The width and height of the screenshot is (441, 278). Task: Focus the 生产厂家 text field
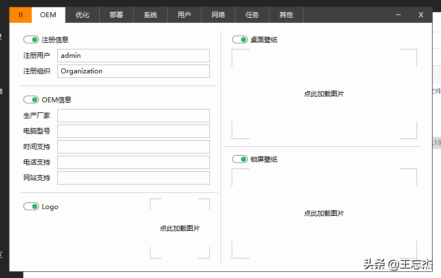click(x=134, y=116)
